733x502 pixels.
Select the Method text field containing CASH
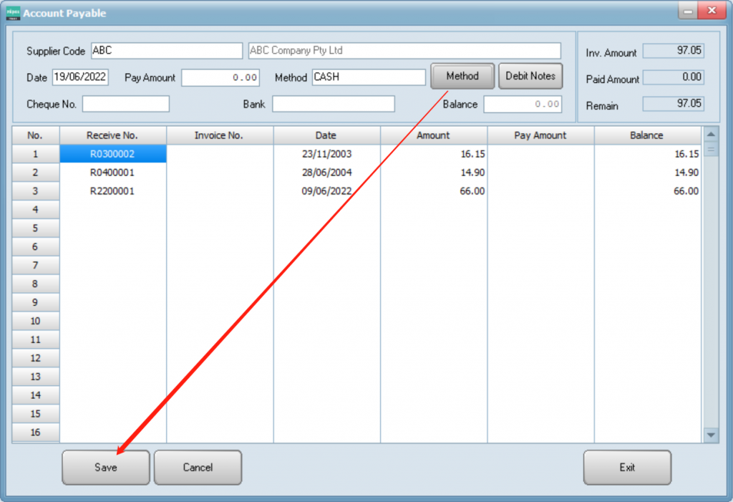[x=369, y=77]
